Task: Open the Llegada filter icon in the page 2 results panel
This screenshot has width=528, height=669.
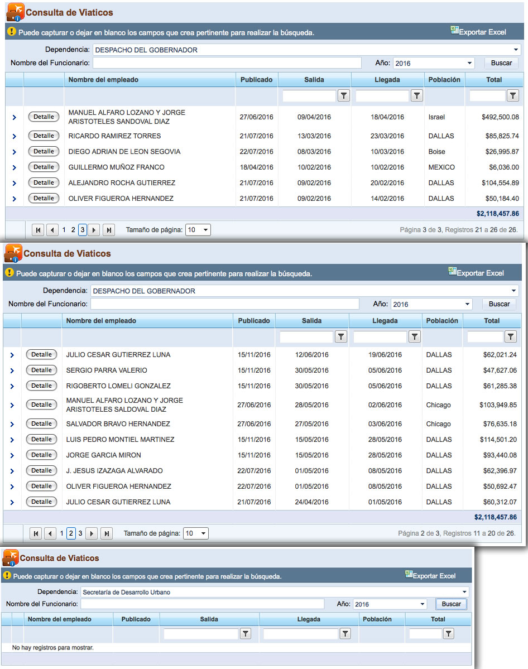Action: click(x=415, y=336)
